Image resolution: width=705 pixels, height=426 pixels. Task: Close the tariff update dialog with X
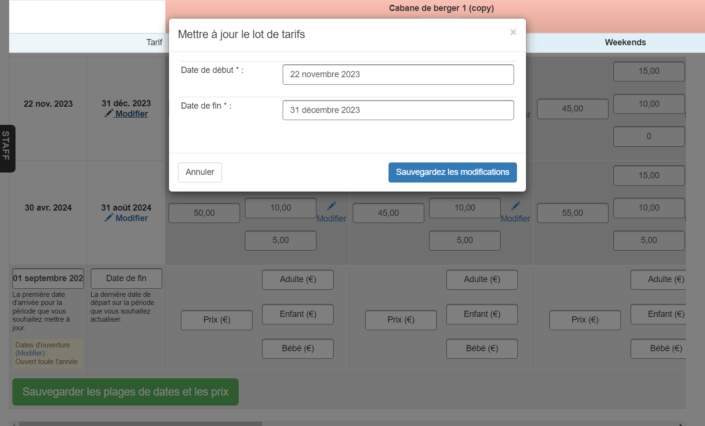pyautogui.click(x=513, y=32)
